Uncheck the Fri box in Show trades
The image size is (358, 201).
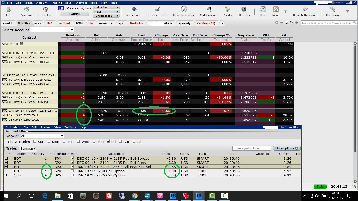pyautogui.click(x=108, y=142)
